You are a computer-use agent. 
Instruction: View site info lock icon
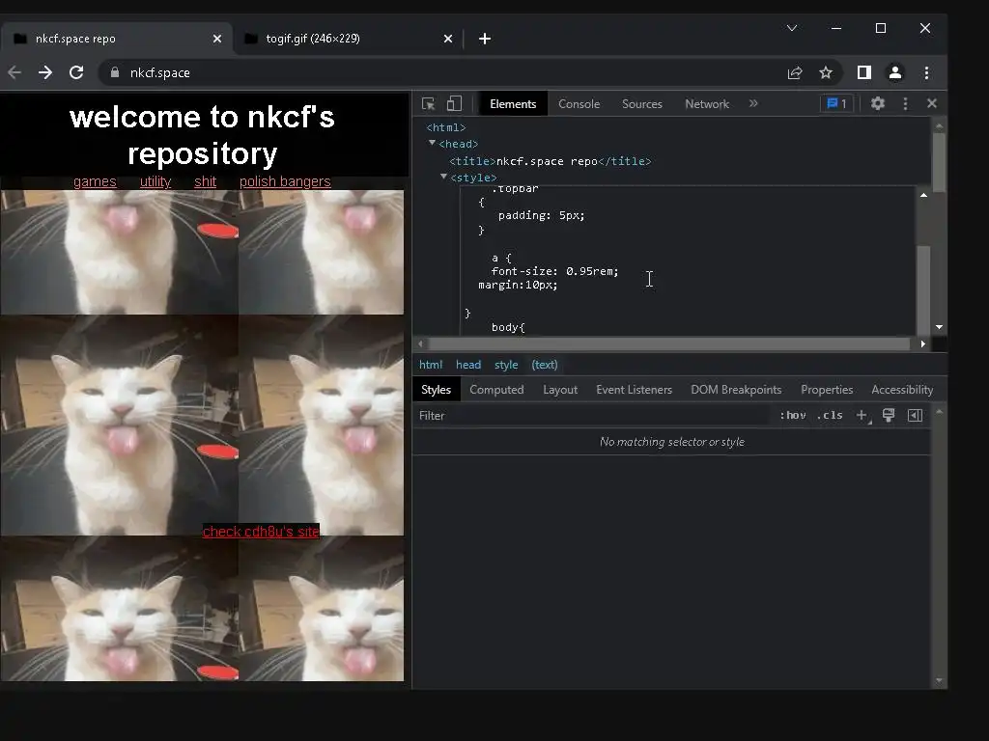pyautogui.click(x=114, y=72)
